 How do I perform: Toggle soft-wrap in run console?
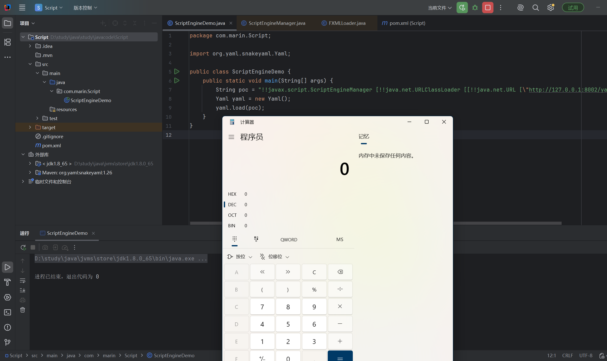pos(23,280)
